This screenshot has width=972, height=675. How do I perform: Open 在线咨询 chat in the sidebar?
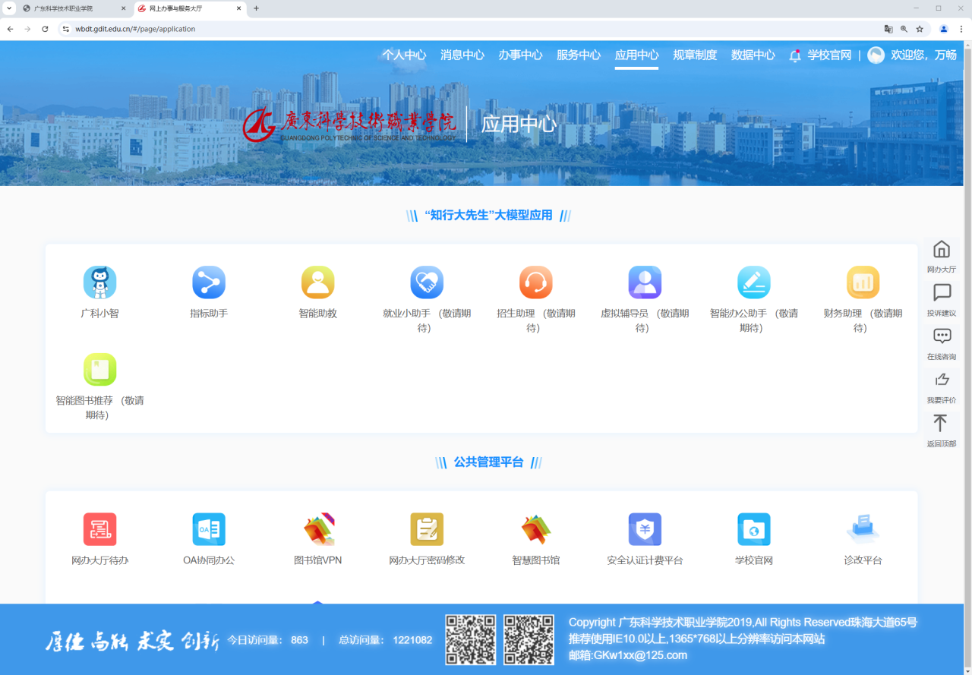(942, 343)
